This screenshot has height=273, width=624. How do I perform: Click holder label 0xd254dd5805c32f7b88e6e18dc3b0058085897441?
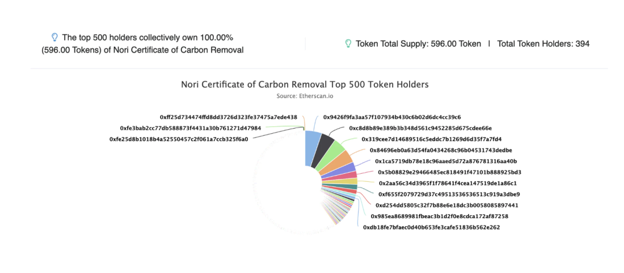pyautogui.click(x=447, y=205)
